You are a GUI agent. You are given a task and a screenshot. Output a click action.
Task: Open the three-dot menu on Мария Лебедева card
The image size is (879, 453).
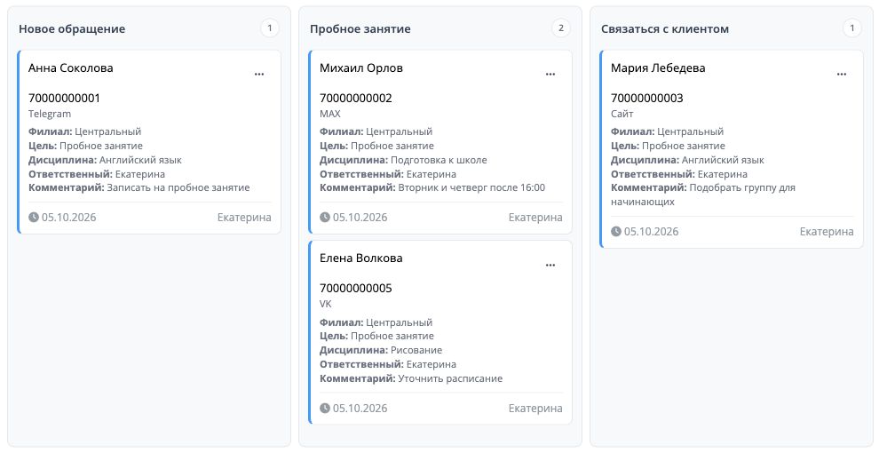coord(842,74)
